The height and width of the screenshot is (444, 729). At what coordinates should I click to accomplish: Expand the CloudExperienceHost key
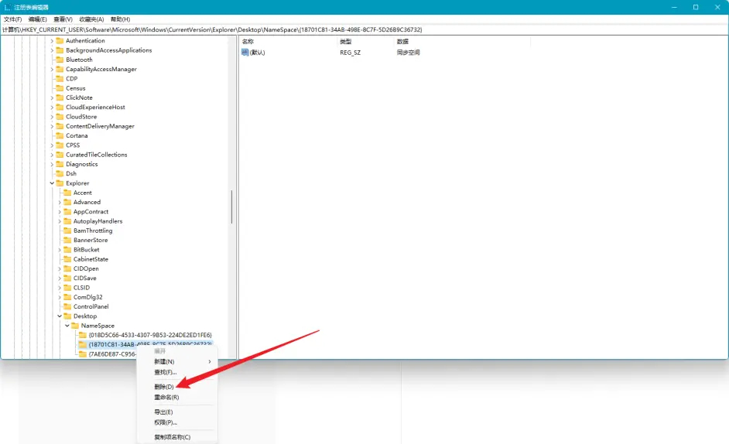coord(52,107)
